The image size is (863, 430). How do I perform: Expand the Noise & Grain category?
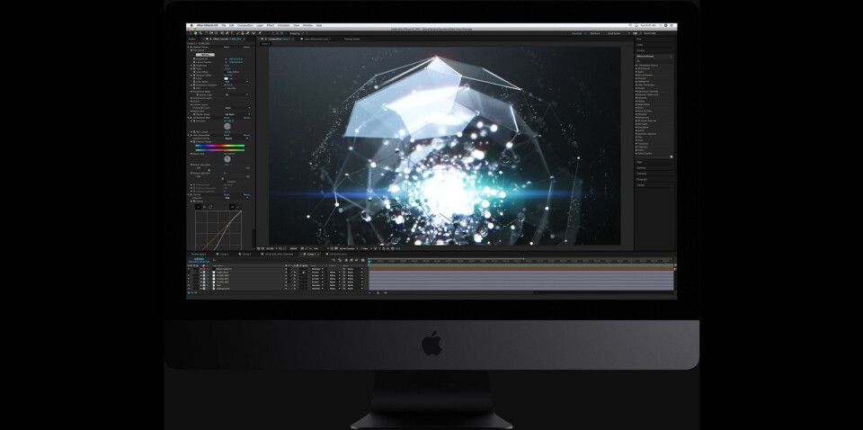point(636,112)
